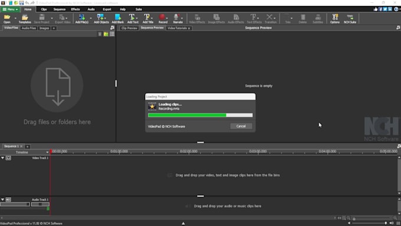The width and height of the screenshot is (401, 226).
Task: Click the delete bin icon in the file bin
Action: [x=100, y=34]
